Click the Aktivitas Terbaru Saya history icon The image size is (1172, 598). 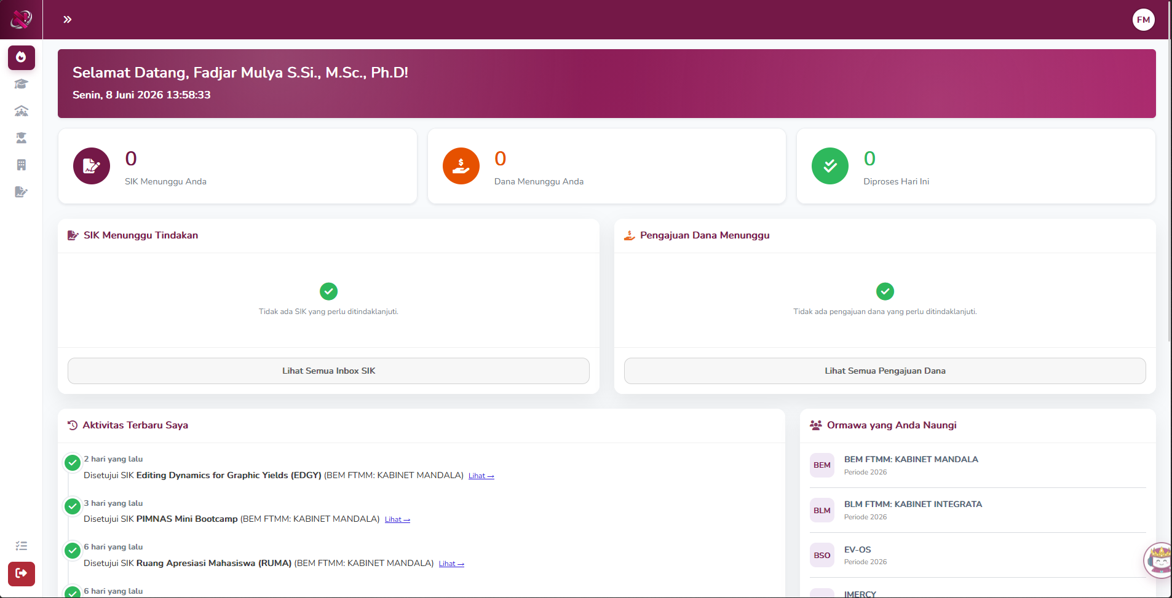click(73, 425)
